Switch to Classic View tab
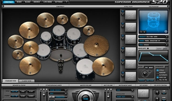 click(x=27, y=81)
